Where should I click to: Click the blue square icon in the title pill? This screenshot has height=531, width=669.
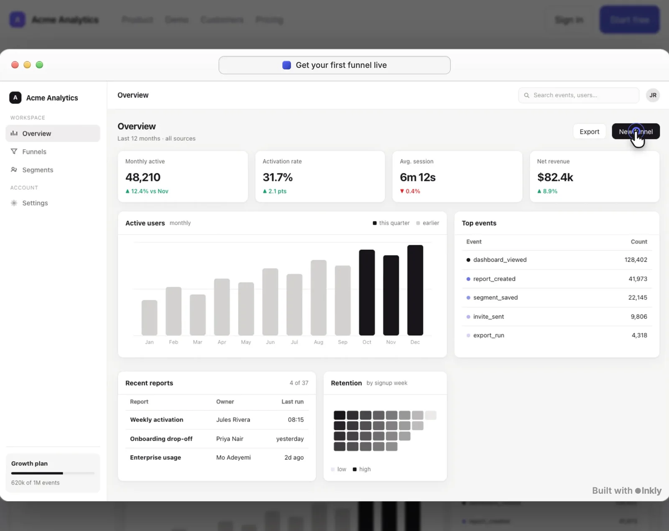point(286,65)
